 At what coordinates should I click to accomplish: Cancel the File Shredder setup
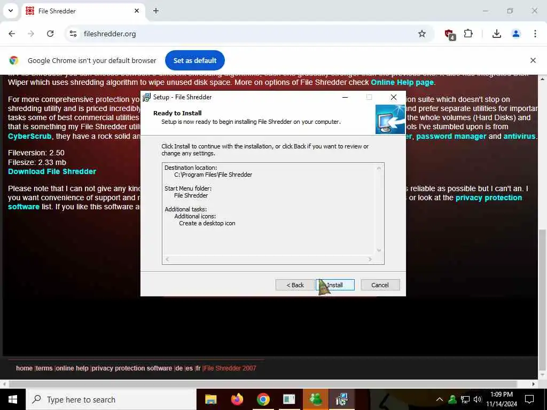(380, 285)
